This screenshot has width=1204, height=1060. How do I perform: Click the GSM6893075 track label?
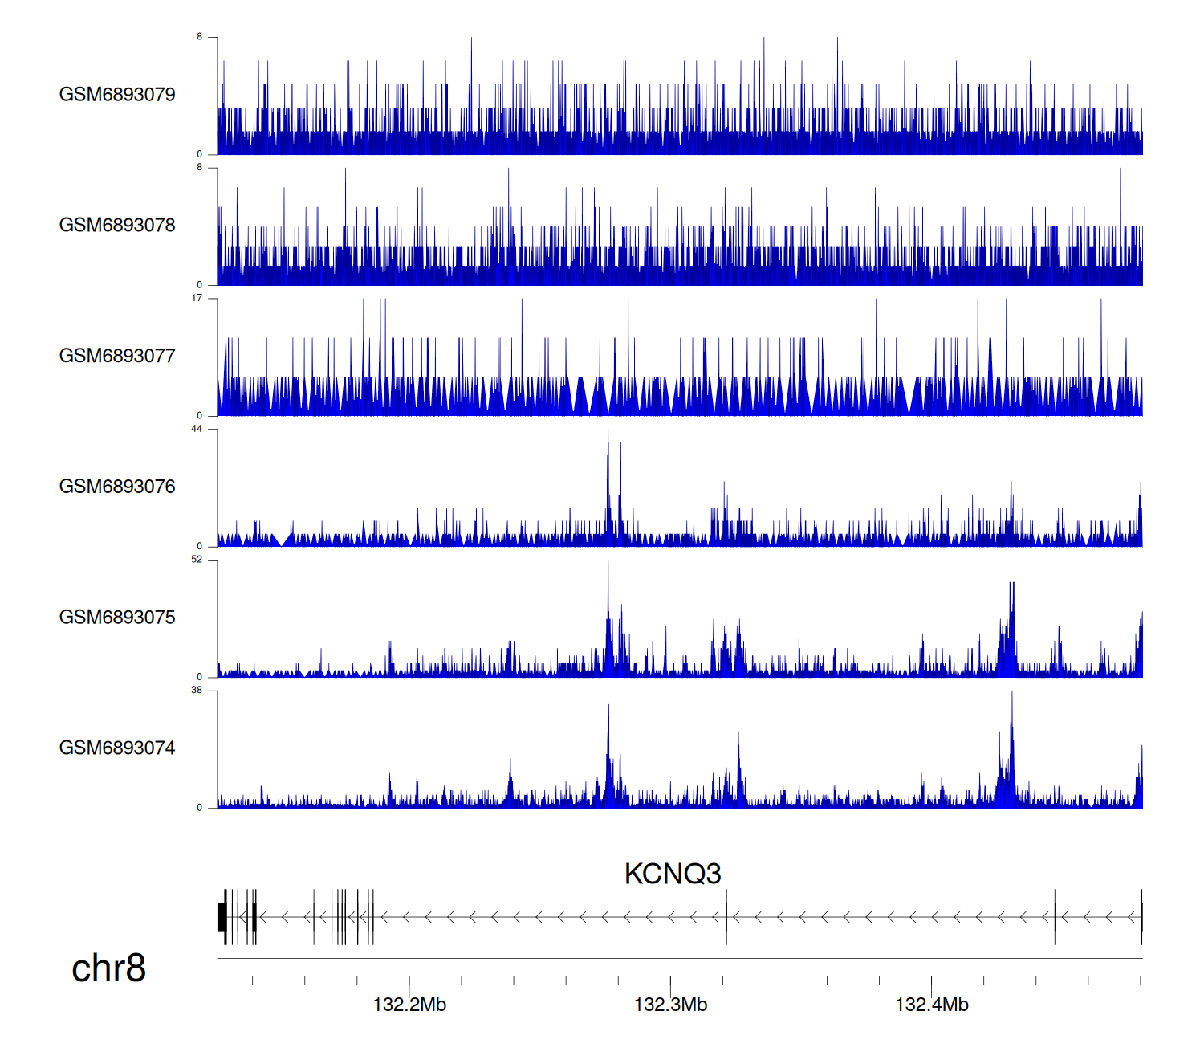coord(117,618)
